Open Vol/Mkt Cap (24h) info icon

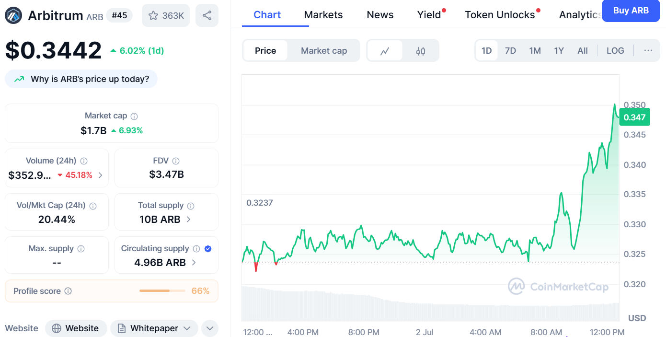(x=93, y=206)
